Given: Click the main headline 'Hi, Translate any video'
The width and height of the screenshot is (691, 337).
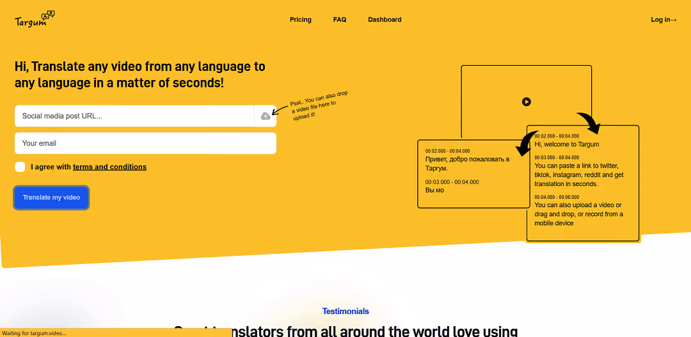Looking at the screenshot, I should (x=140, y=74).
